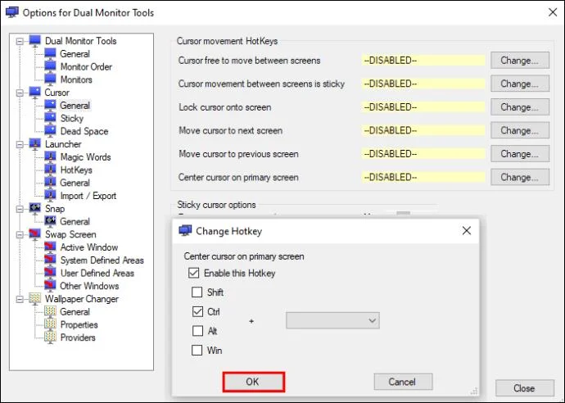Click the Cursor section monitor icon
The height and width of the screenshot is (403, 565).
coord(35,93)
